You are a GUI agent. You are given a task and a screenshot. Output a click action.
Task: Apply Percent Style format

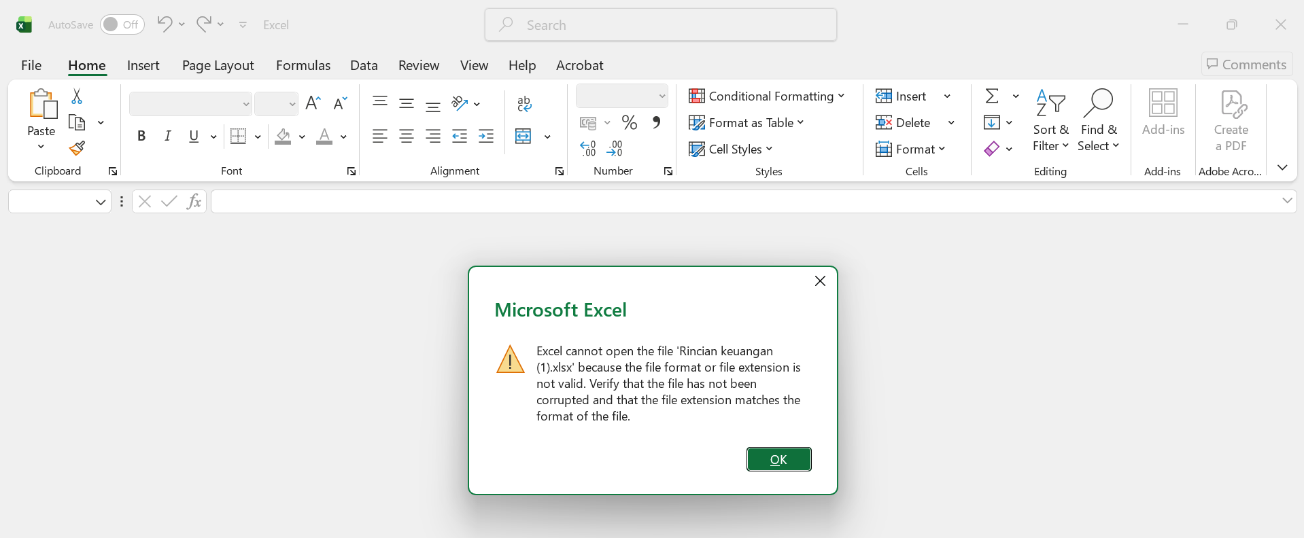point(630,122)
